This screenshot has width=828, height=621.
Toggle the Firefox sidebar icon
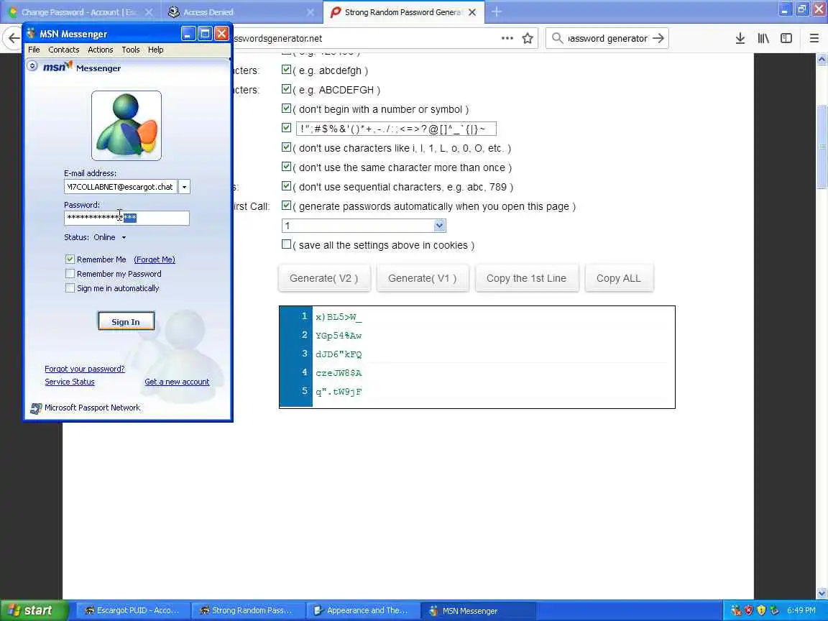coord(786,38)
